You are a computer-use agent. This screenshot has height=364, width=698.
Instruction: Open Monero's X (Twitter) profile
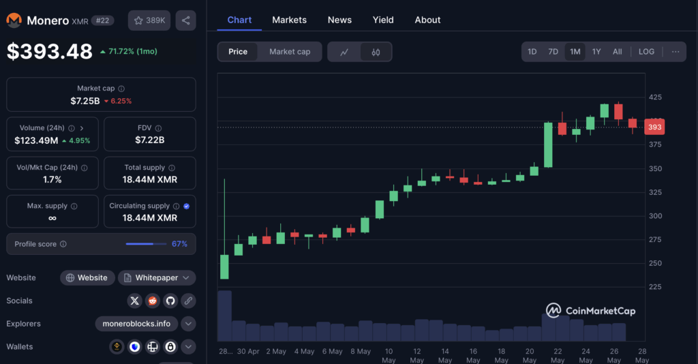(134, 301)
